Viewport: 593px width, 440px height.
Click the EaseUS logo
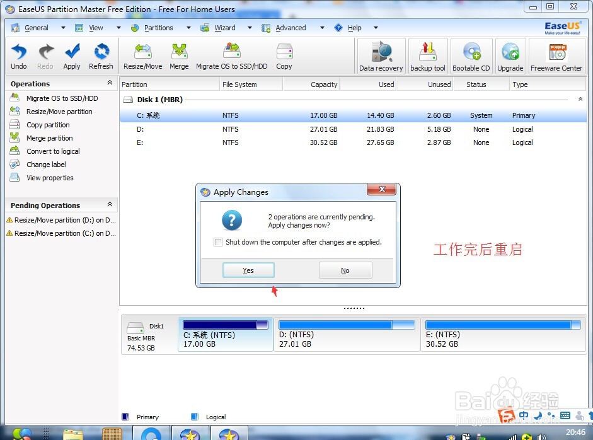(562, 28)
